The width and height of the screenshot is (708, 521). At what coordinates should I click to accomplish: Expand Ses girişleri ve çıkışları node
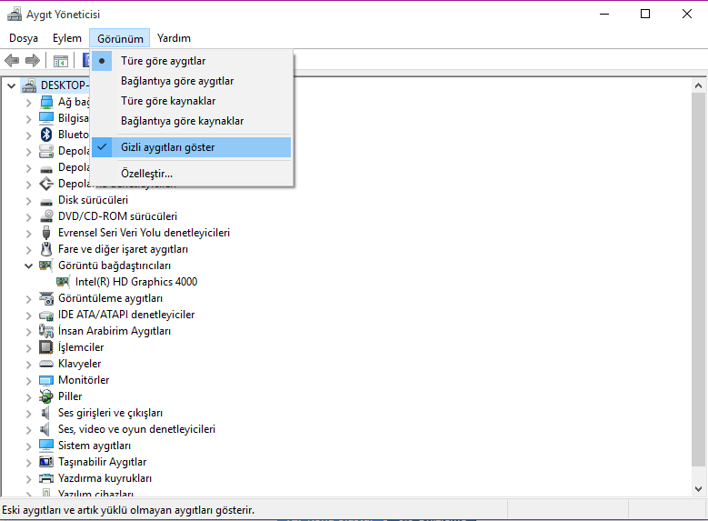[29, 414]
